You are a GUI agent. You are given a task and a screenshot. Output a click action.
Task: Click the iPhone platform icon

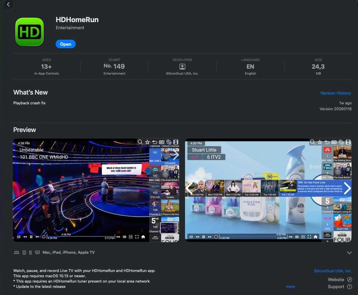[x=30, y=252]
